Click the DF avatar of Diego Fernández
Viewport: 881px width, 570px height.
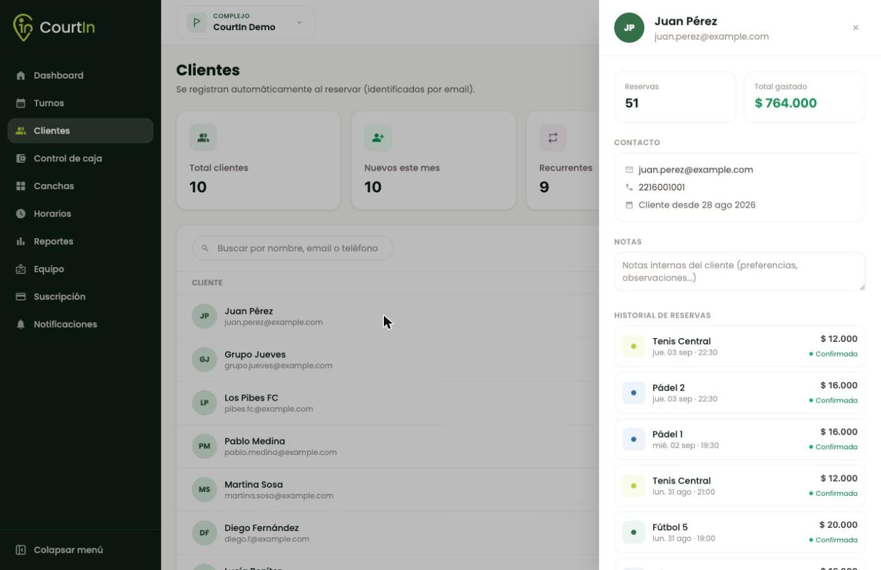tap(204, 532)
